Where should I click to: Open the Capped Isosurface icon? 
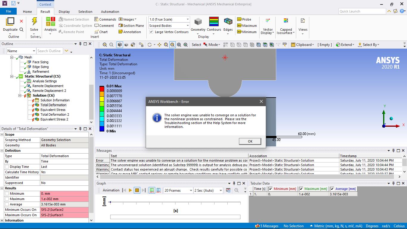click(x=286, y=21)
